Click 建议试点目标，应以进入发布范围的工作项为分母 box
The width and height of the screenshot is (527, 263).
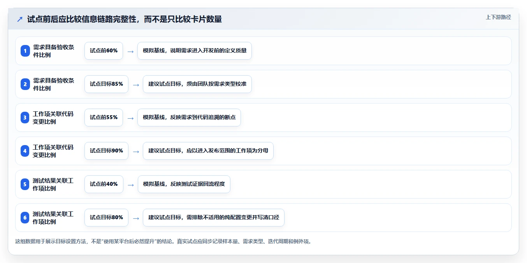point(208,151)
